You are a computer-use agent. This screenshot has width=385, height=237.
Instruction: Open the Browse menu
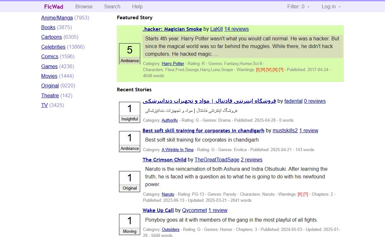(84, 6)
